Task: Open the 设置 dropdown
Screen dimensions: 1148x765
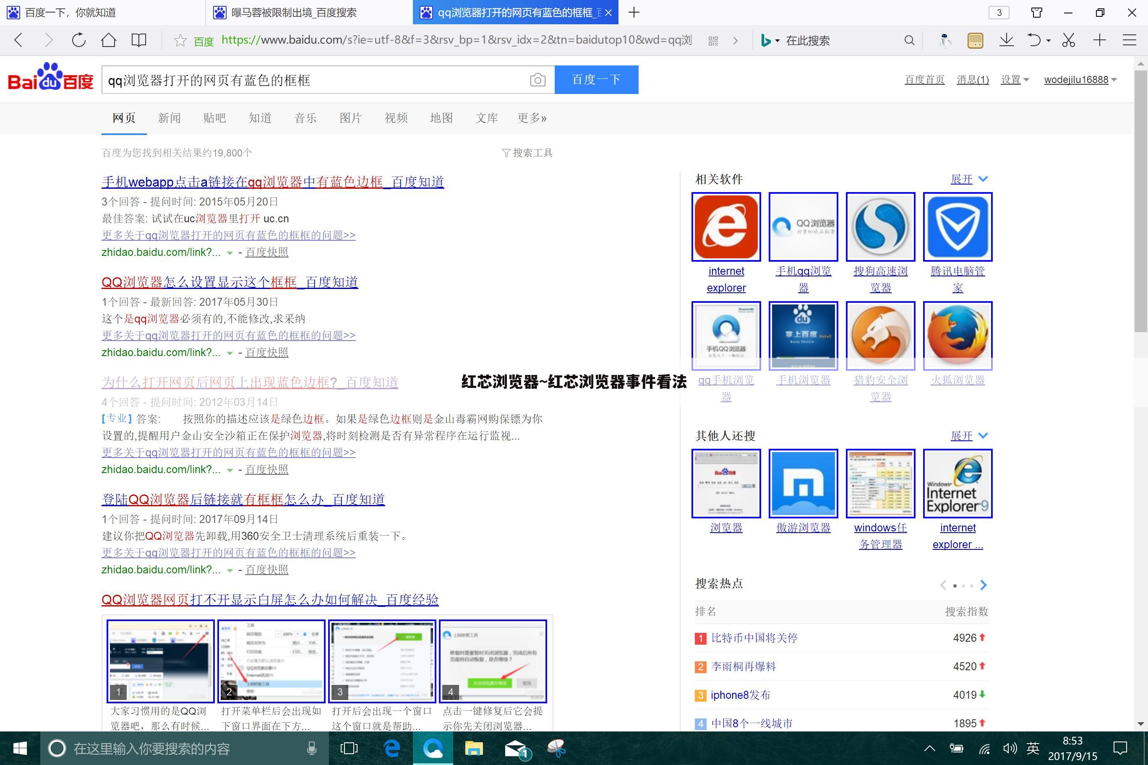Action: pos(1015,80)
